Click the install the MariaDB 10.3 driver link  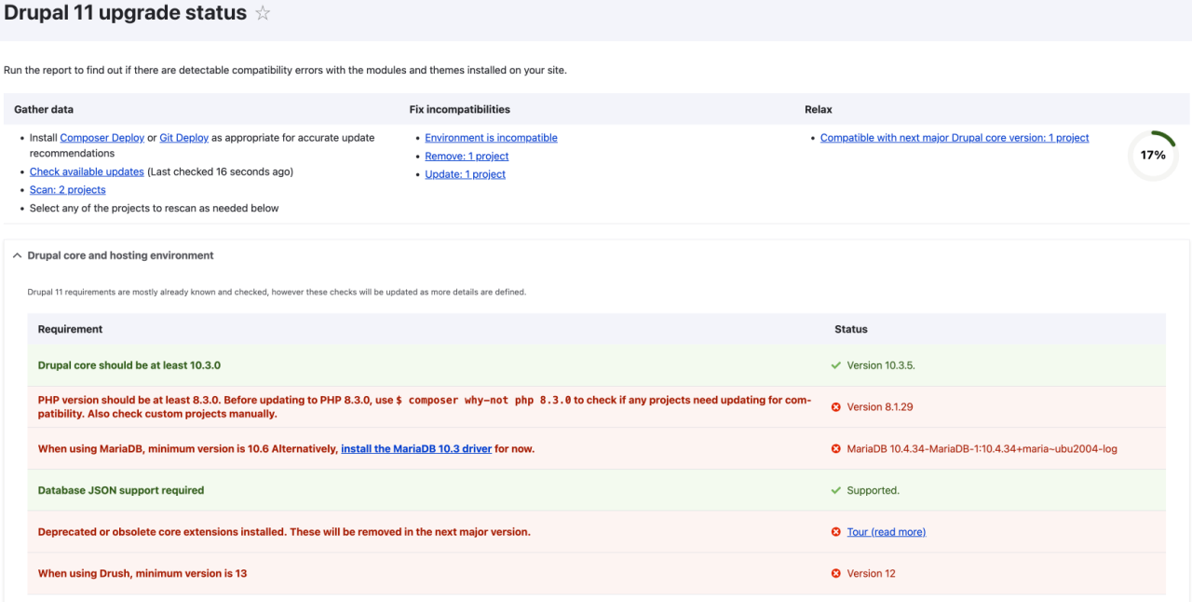point(416,448)
